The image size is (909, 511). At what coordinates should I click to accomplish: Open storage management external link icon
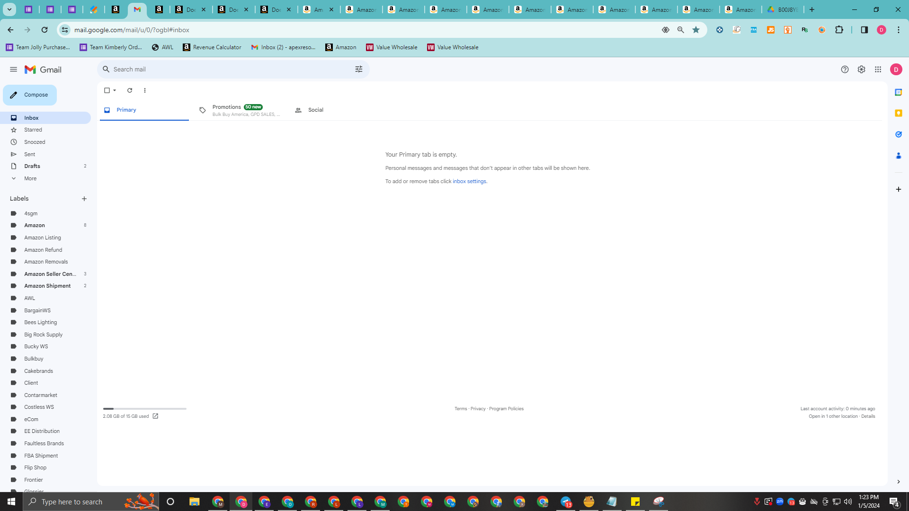click(x=155, y=416)
